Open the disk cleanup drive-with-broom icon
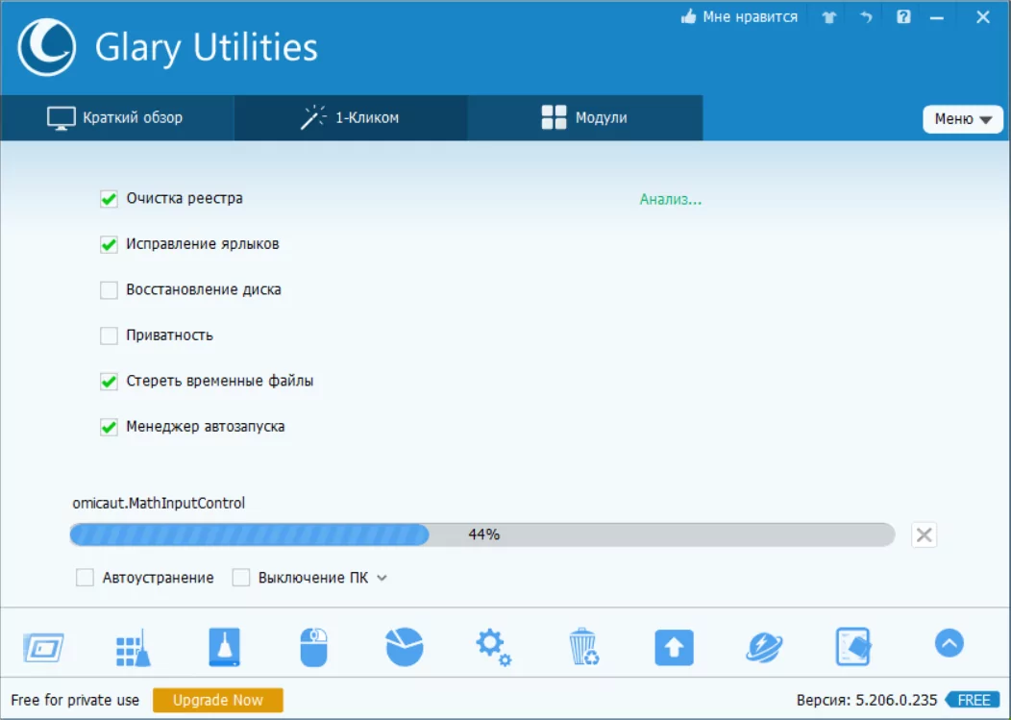 (x=224, y=647)
